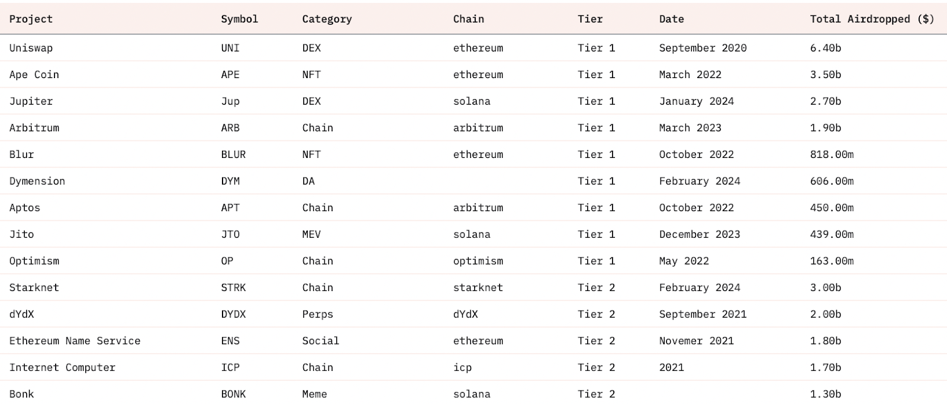Click the Symbol column header
This screenshot has width=947, height=404.
pos(240,19)
